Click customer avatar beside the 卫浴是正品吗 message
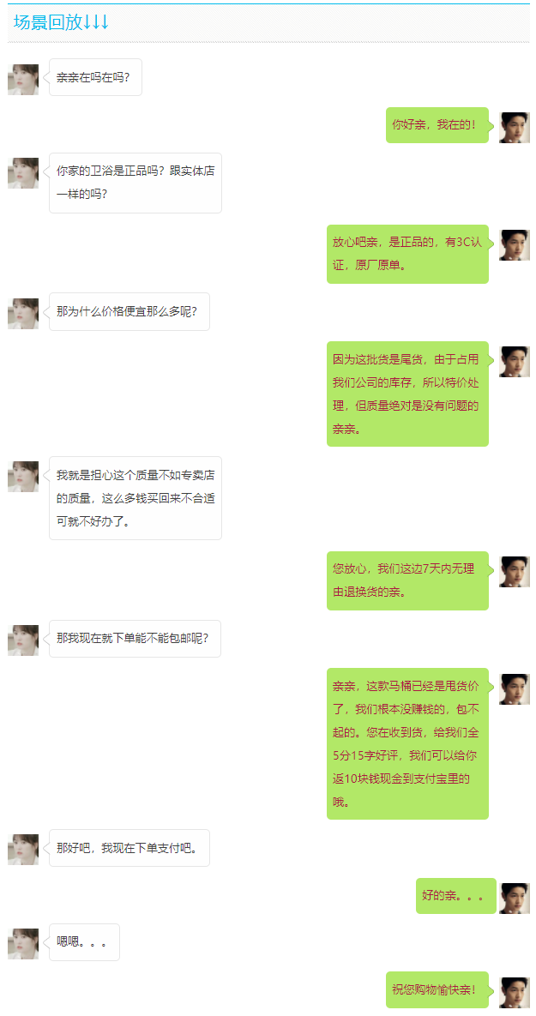Image resolution: width=536 pixels, height=1016 pixels. (x=22, y=173)
